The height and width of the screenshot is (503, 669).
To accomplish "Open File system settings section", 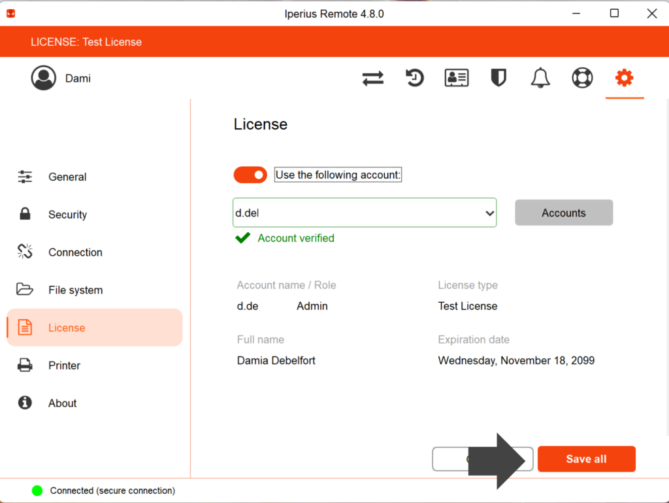I will (x=76, y=290).
